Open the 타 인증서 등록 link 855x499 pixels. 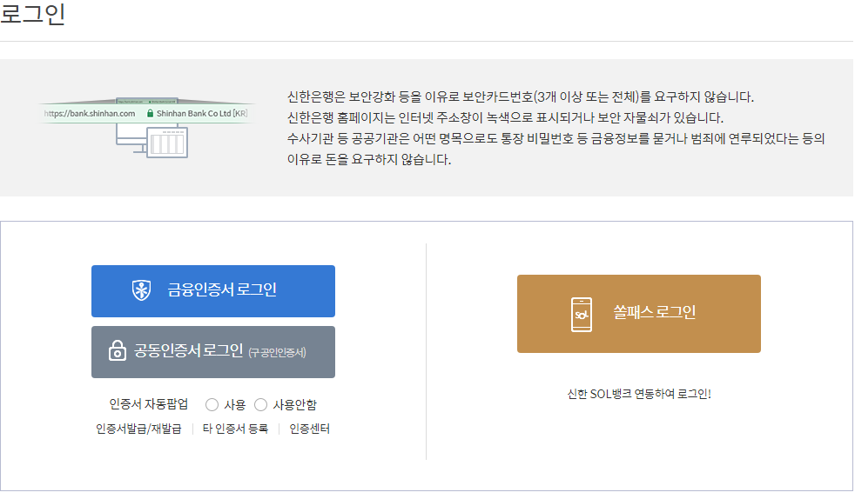pos(236,429)
